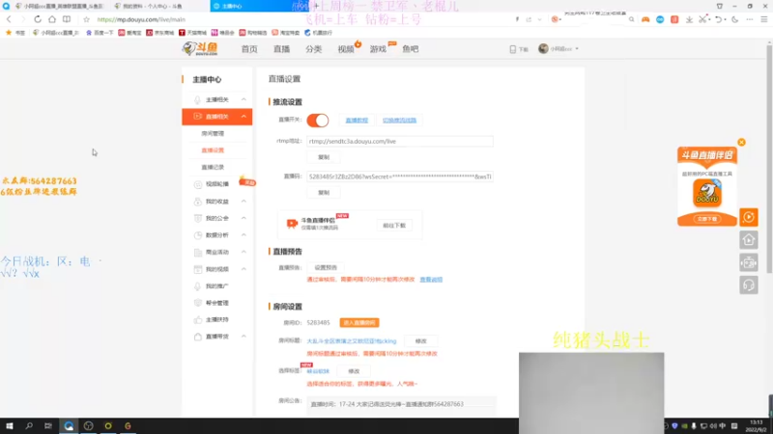773x434 pixels.
Task: Click the play icon beside 直播相关
Action: pos(198,116)
